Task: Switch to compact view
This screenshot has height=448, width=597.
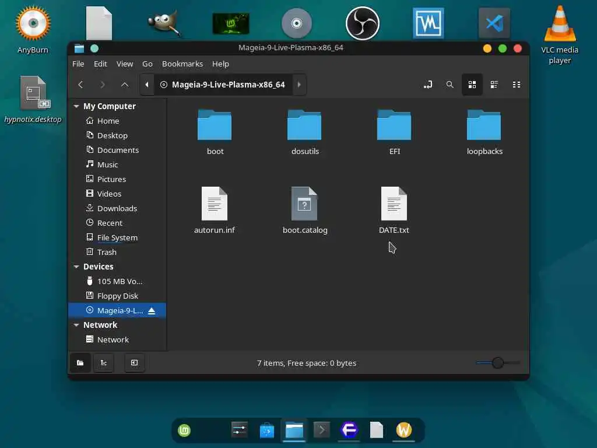Action: pos(517,85)
